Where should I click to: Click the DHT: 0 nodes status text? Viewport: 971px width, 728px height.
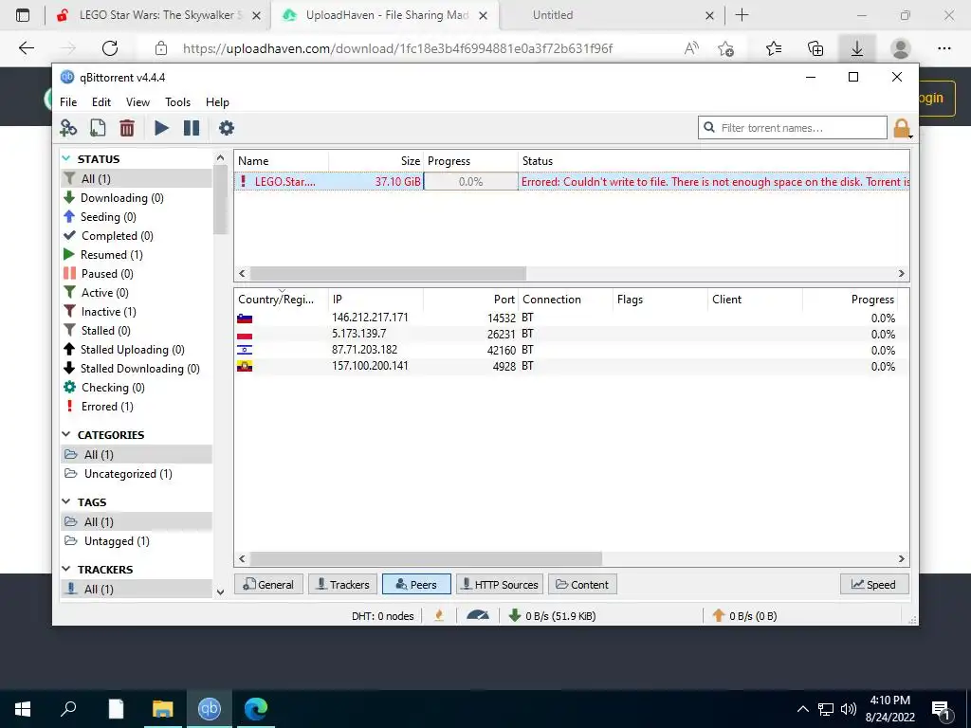click(383, 616)
